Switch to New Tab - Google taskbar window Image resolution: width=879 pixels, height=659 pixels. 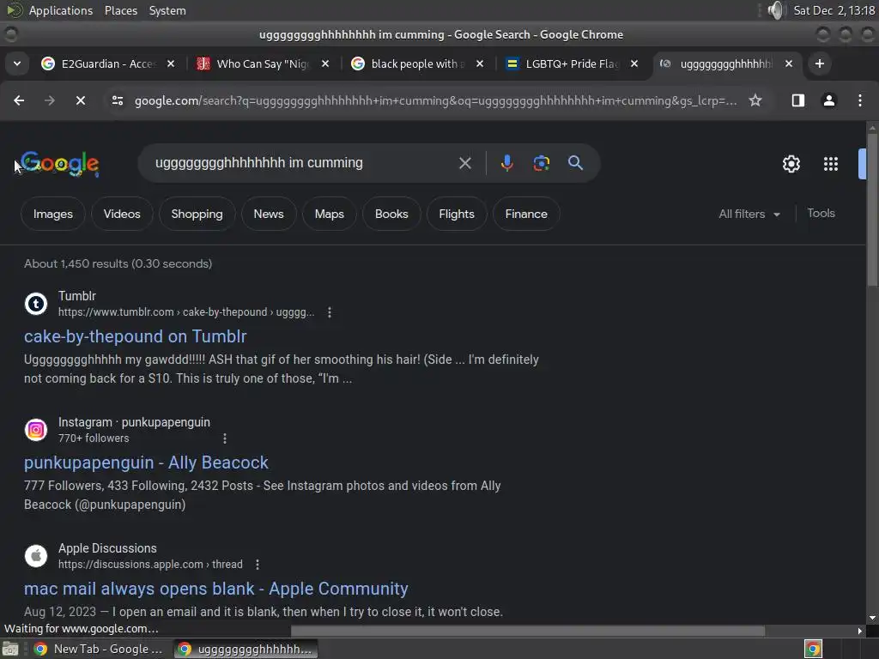pyautogui.click(x=99, y=649)
